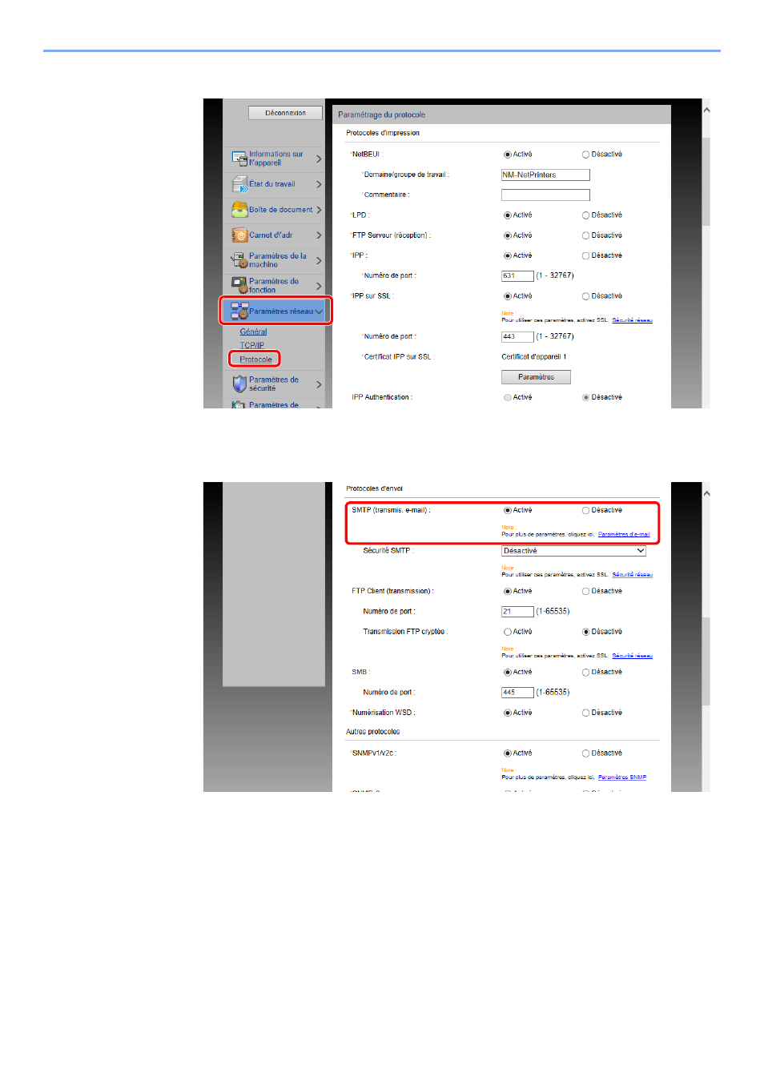Collapse the Paramètres réseau chevron
Image resolution: width=764 pixels, height=1081 pixels.
(x=319, y=311)
